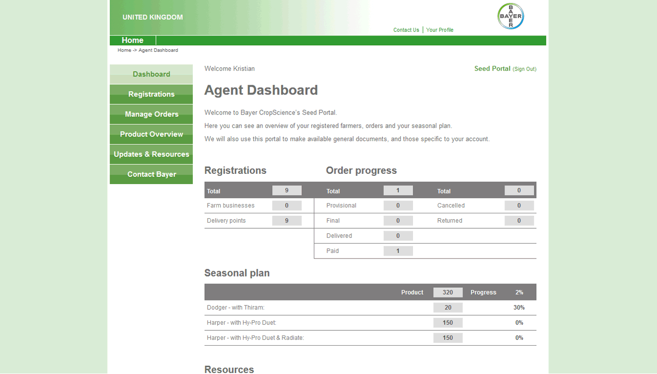The height and width of the screenshot is (374, 657).
Task: Click Agent Dashboard breadcrumb text
Action: point(158,50)
